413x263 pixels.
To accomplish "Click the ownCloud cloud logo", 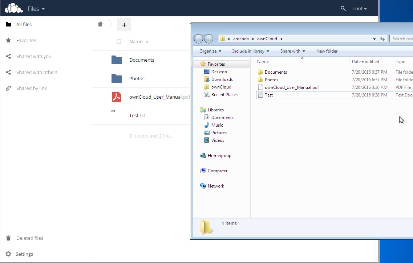I will click(14, 8).
